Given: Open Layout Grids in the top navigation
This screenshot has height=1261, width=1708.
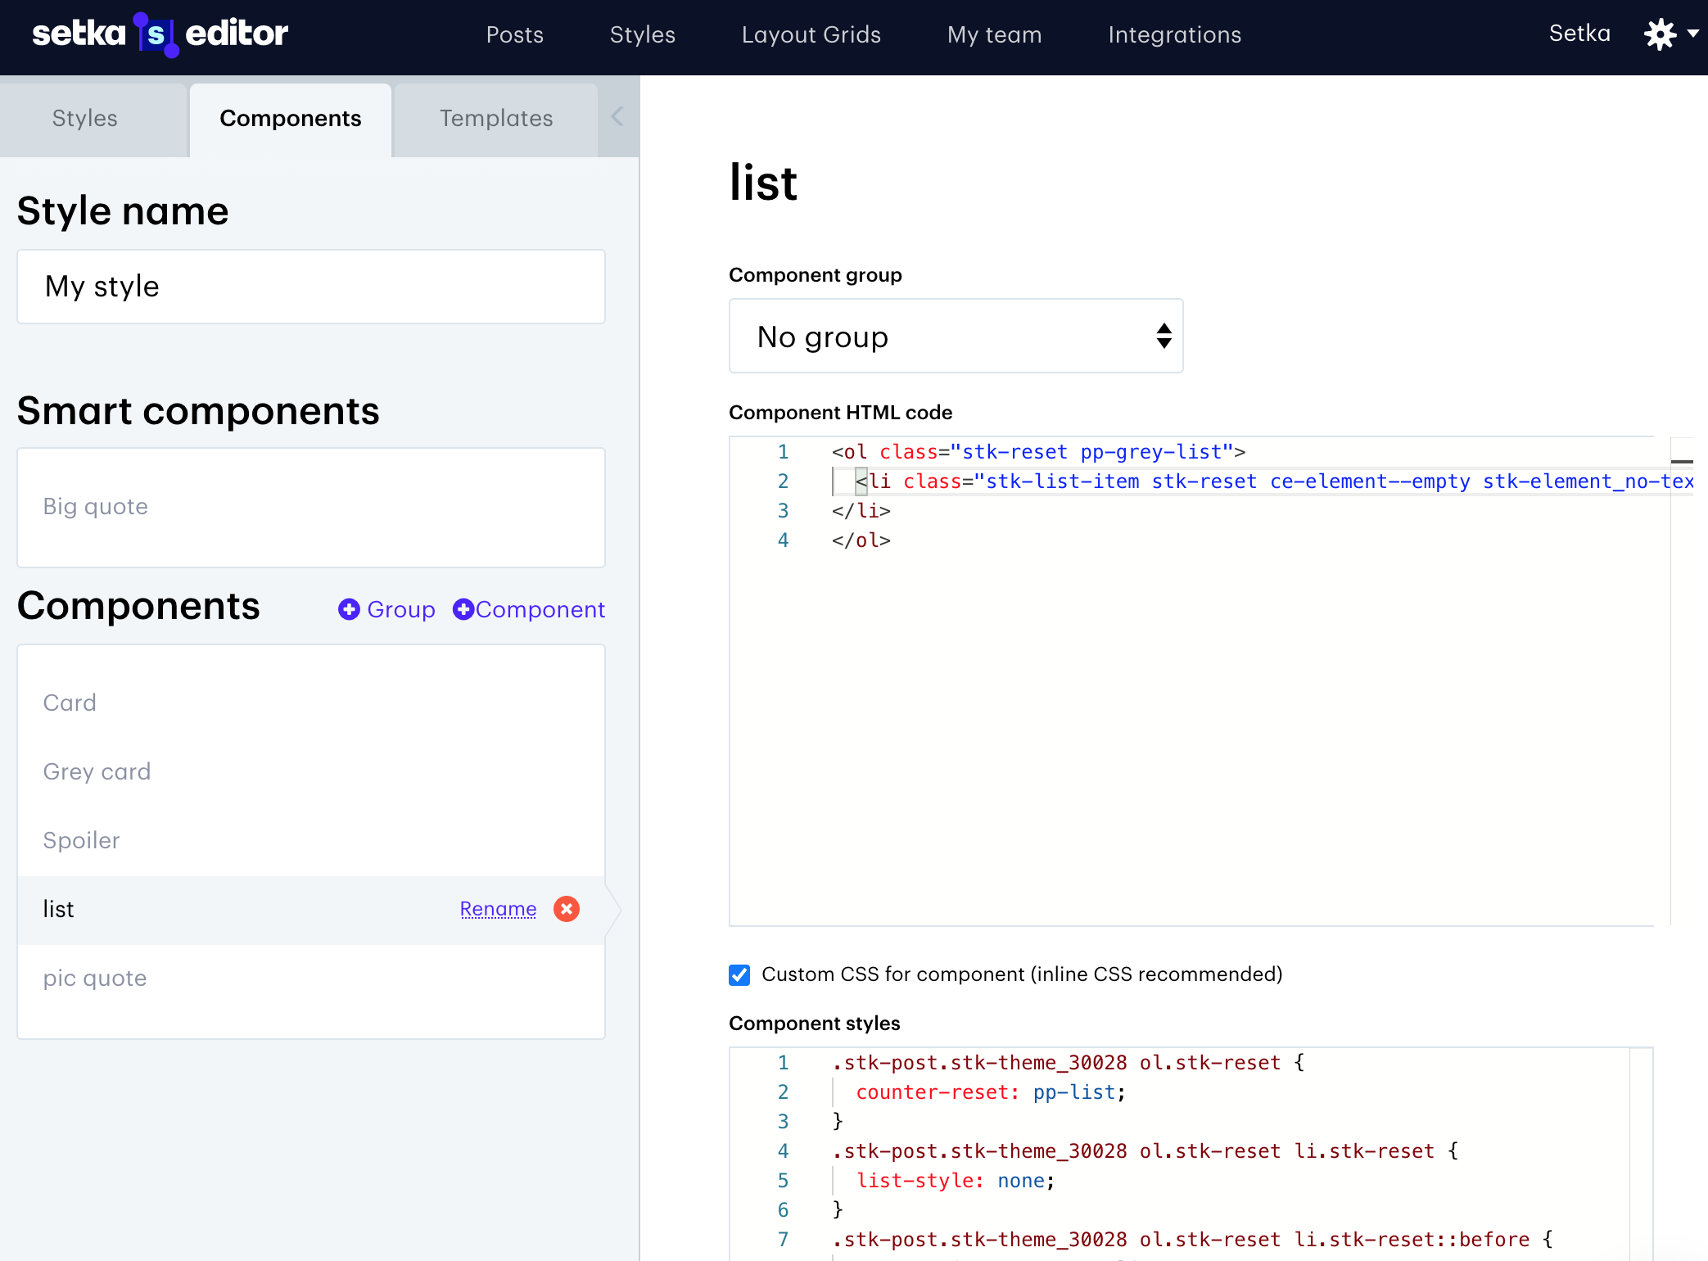Looking at the screenshot, I should click(811, 34).
